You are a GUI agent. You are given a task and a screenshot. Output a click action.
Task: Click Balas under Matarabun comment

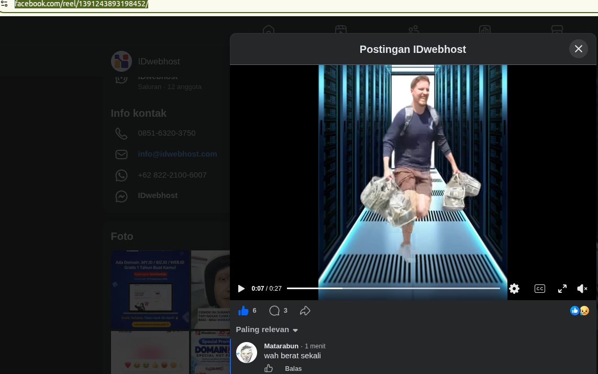pos(293,368)
